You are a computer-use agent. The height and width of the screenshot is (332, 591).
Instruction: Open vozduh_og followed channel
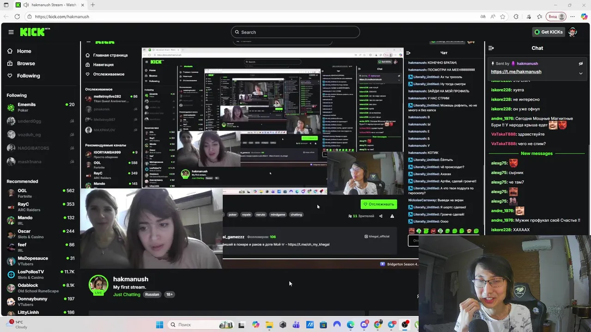[x=41, y=135]
